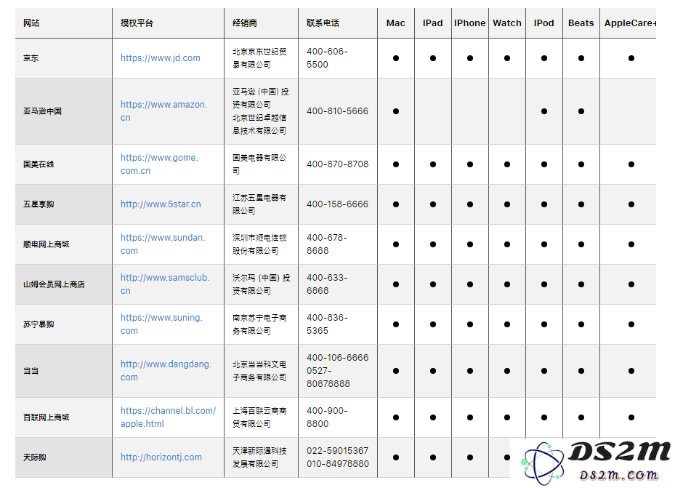Click phone number 400-810-5666
This screenshot has width=683, height=488.
pyautogui.click(x=338, y=111)
